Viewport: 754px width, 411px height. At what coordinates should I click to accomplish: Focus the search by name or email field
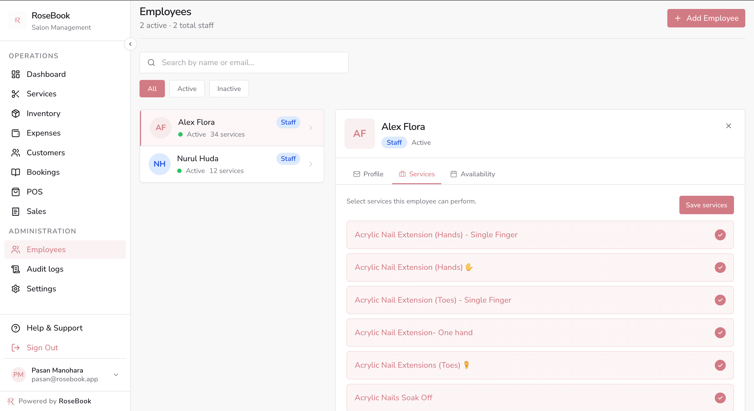pos(244,63)
